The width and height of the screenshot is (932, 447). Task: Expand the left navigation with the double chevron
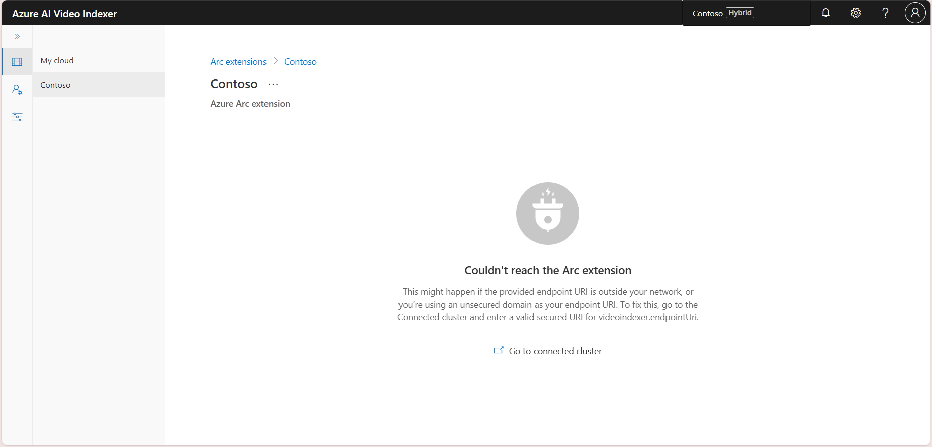pos(17,37)
